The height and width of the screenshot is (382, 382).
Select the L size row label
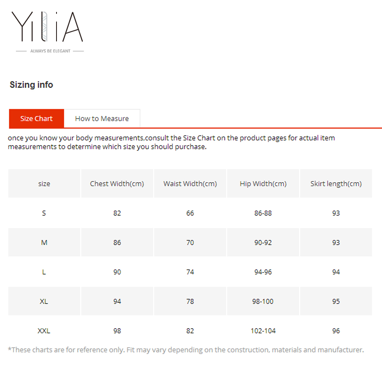pyautogui.click(x=44, y=272)
